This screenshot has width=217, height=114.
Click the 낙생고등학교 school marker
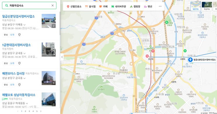pyautogui.click(x=132, y=75)
